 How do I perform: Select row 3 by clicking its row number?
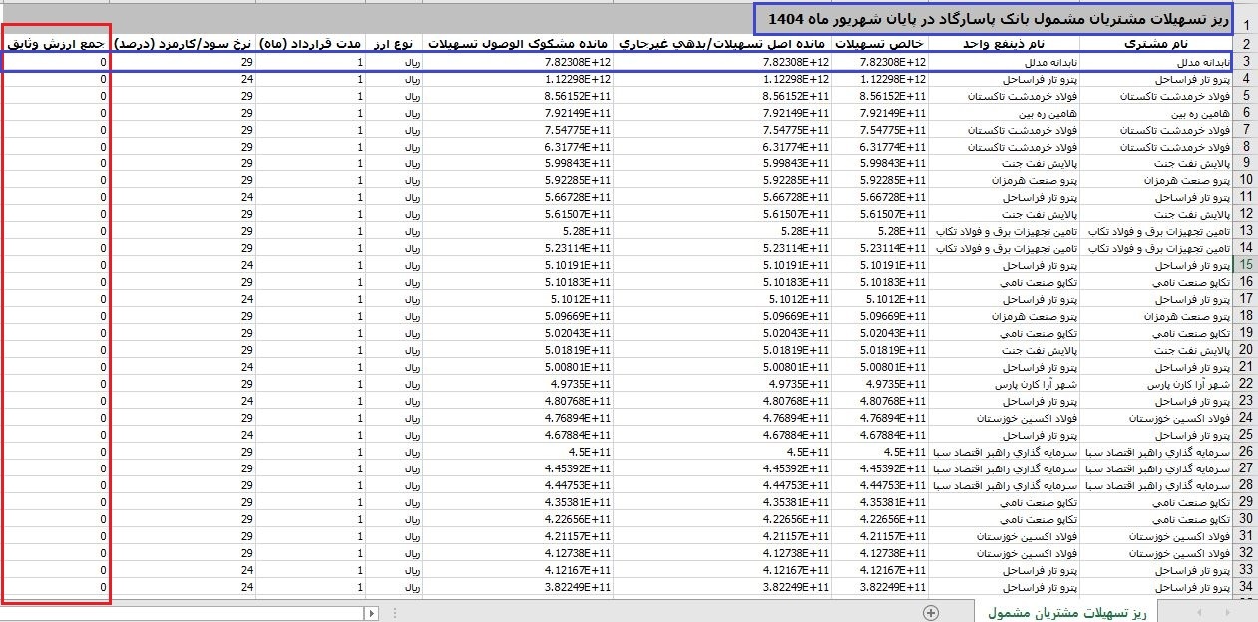point(1244,62)
